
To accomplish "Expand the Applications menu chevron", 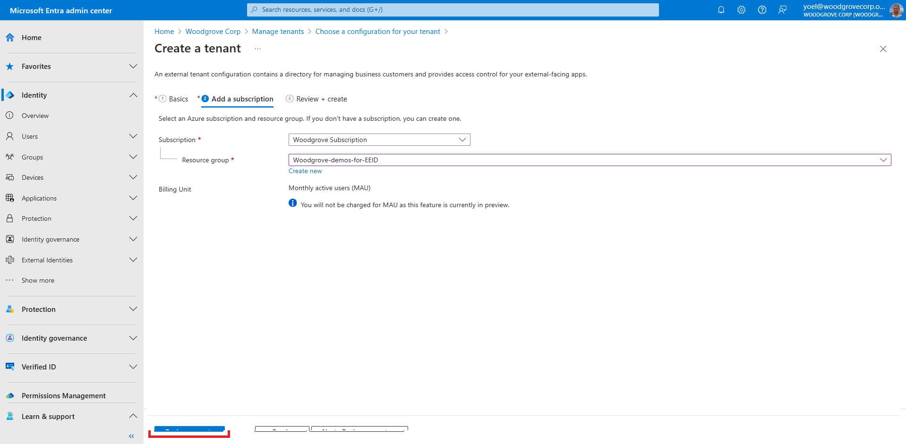I will pos(133,198).
